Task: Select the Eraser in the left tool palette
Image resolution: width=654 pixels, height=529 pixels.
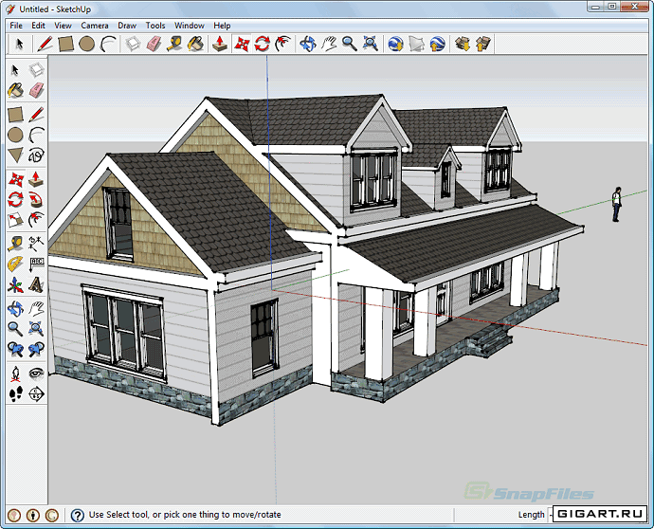Action: [36, 90]
